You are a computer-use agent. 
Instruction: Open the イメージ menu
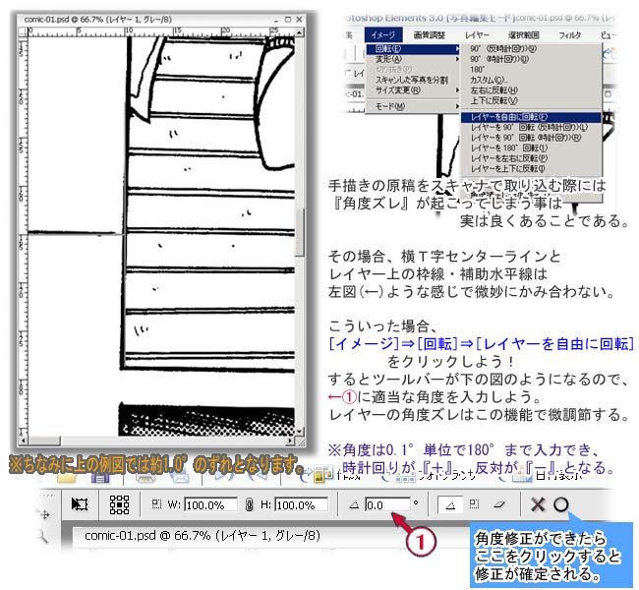point(383,35)
